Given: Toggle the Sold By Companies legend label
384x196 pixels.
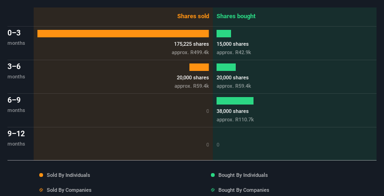Looking at the screenshot, I should tap(69, 190).
